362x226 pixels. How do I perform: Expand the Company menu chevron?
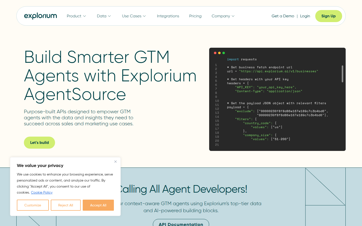pos(233,16)
